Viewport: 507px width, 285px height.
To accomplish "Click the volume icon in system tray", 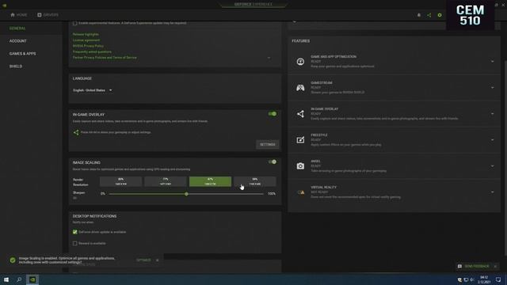I will tap(472, 279).
